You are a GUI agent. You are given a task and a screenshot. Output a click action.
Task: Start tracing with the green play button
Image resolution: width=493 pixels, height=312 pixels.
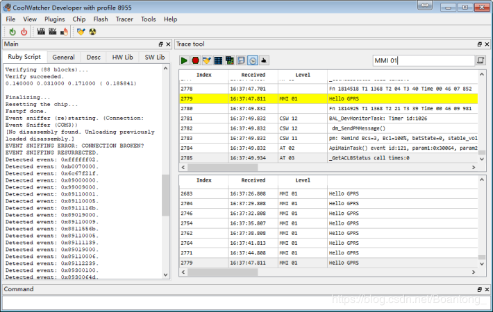pyautogui.click(x=184, y=60)
